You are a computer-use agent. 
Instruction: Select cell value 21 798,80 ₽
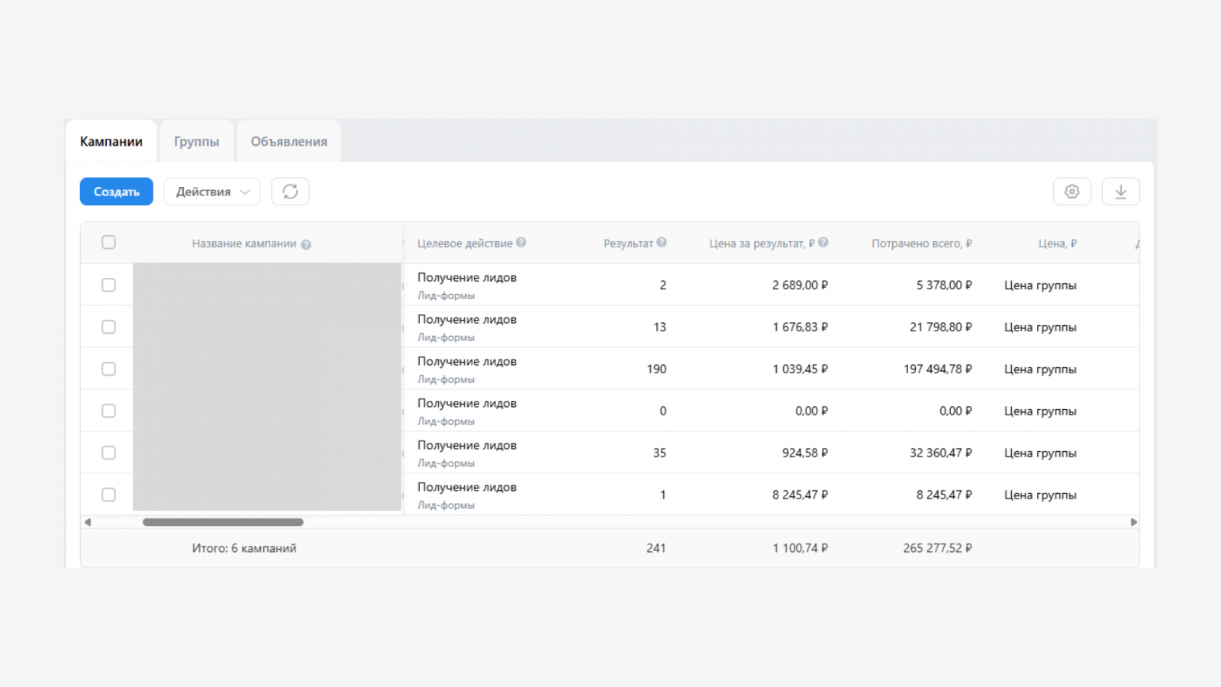point(941,327)
